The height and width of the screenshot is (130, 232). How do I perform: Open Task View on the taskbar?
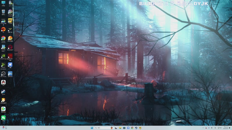point(116,128)
